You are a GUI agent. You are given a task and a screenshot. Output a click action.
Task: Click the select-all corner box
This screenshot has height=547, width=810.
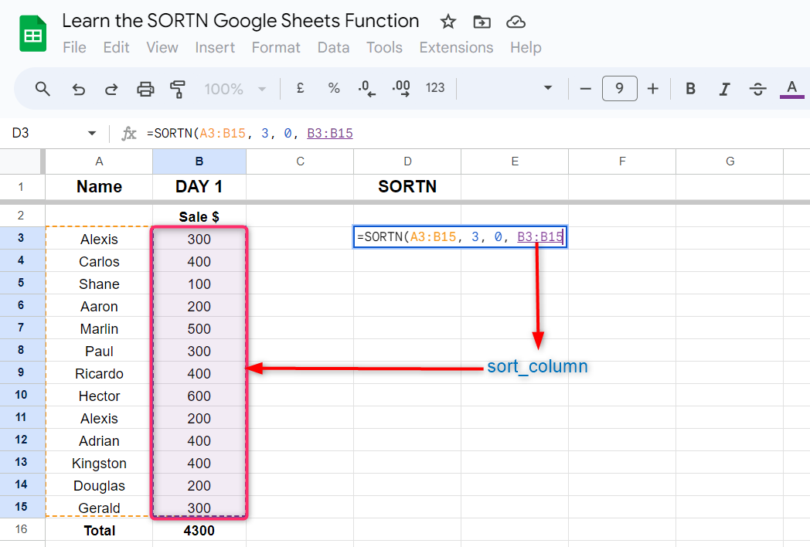(21, 161)
